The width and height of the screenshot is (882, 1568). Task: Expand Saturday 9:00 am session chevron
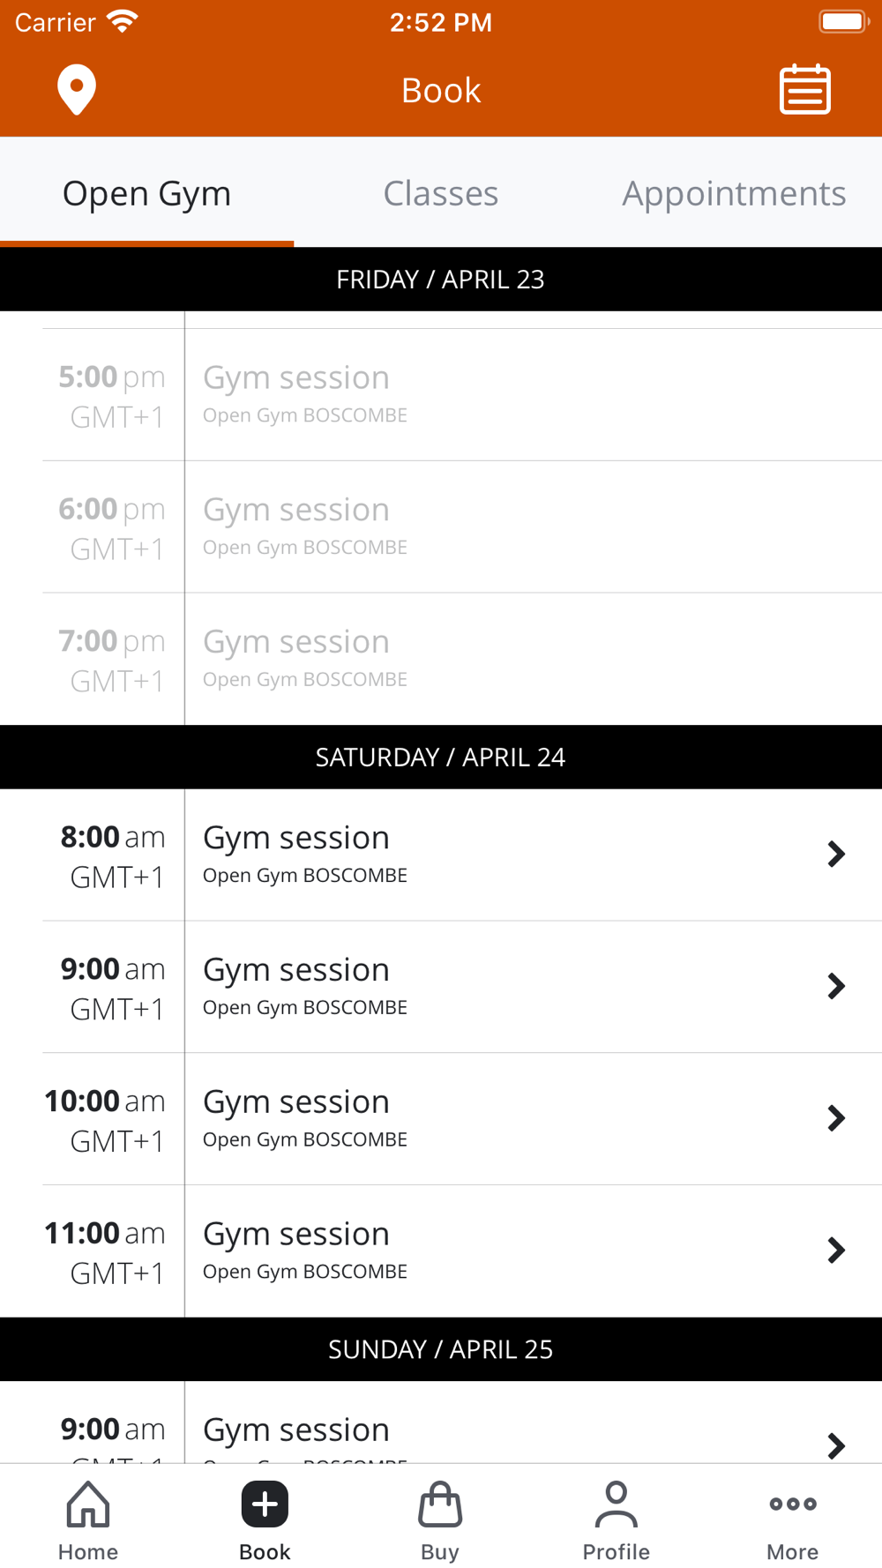836,986
